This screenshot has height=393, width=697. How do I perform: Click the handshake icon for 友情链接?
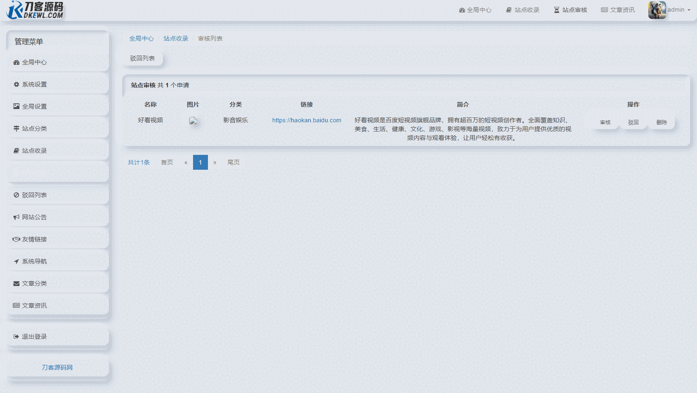[16, 239]
